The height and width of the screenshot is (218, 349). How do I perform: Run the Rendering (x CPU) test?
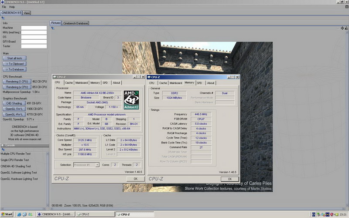(x=17, y=87)
